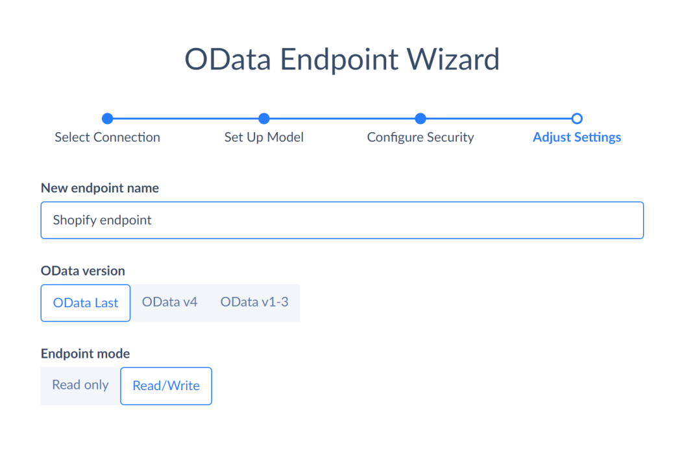Set endpoint mode to Read only
Viewport: 693px width, 464px height.
[x=80, y=385]
